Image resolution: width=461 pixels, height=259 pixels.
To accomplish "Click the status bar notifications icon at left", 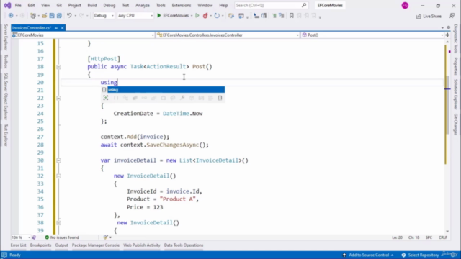I will (4, 255).
